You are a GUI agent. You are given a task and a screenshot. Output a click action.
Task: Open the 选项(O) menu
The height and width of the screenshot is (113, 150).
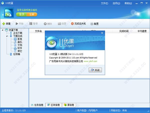click(x=116, y=3)
